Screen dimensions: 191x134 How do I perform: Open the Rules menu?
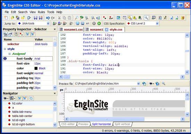pos(41,12)
